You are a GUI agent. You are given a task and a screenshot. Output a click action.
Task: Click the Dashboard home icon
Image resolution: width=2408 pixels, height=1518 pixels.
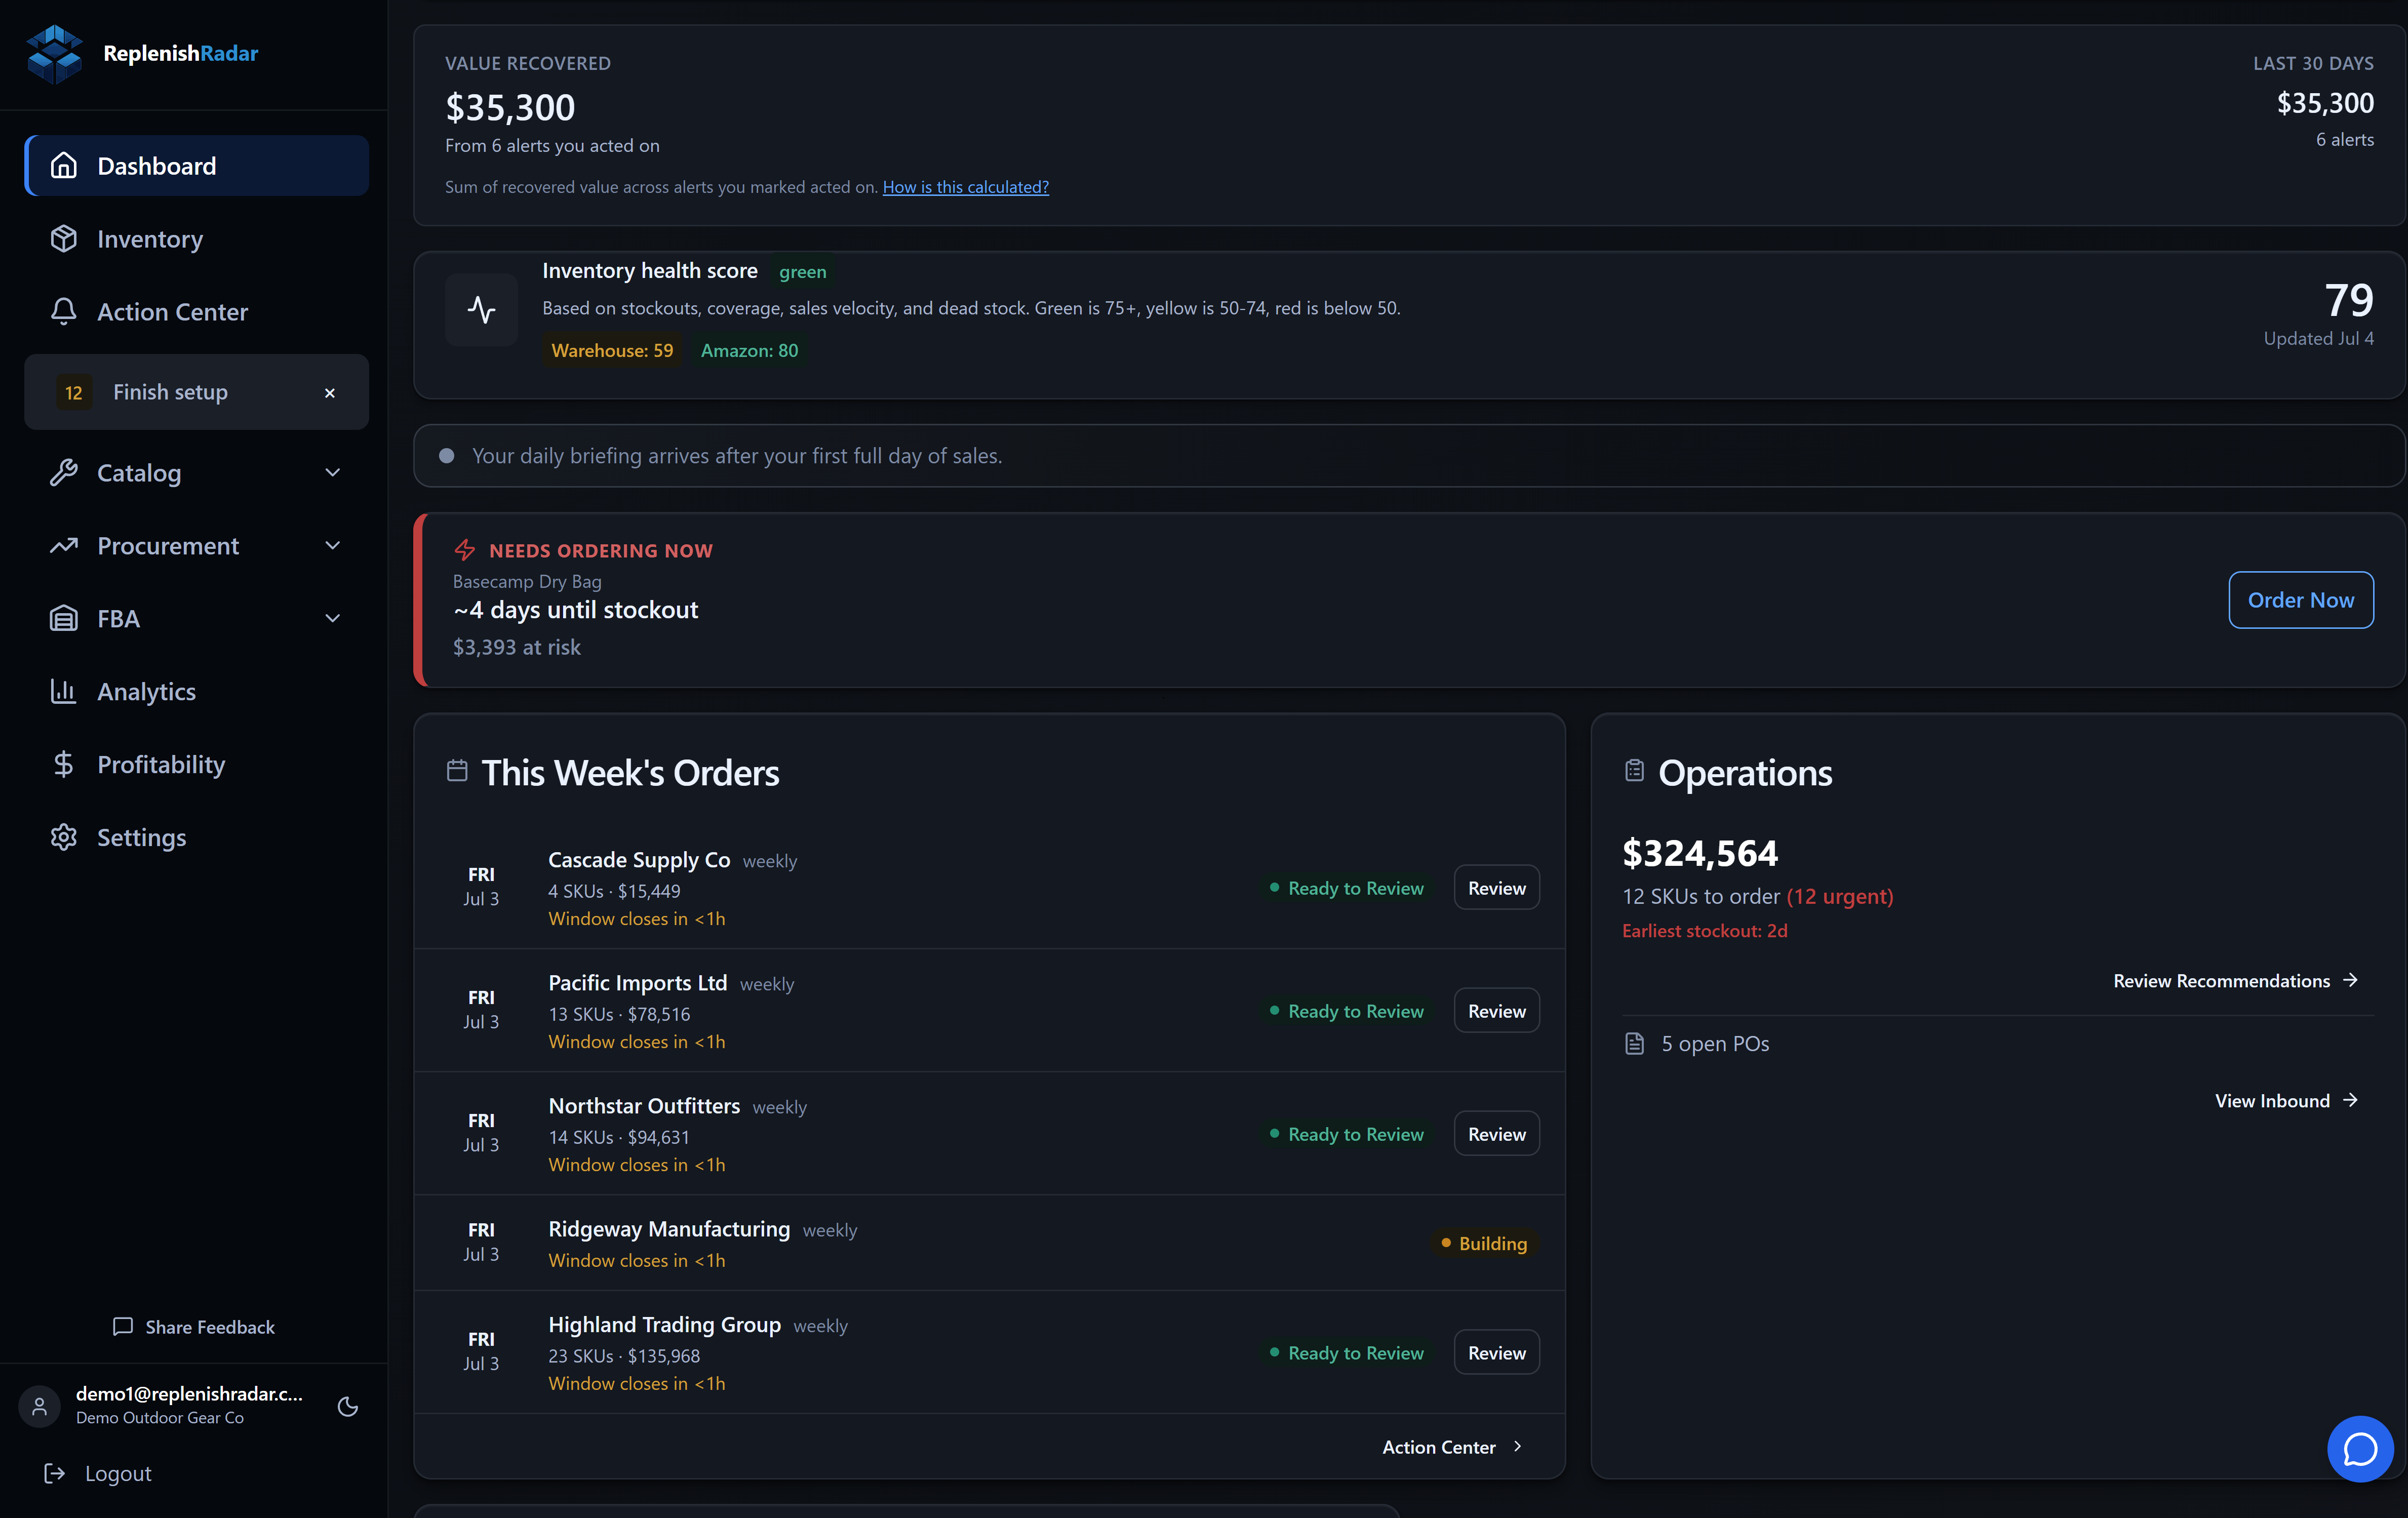(64, 166)
